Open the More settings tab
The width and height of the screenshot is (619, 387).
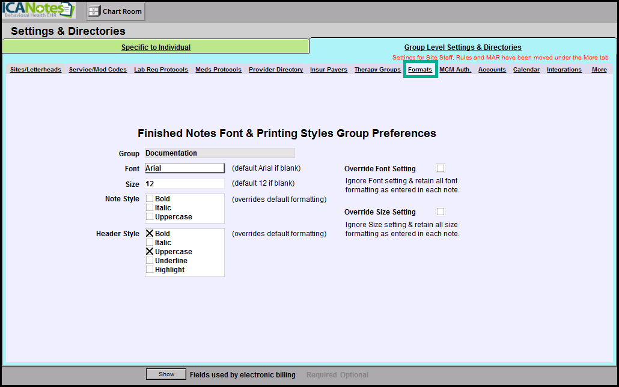pos(599,70)
